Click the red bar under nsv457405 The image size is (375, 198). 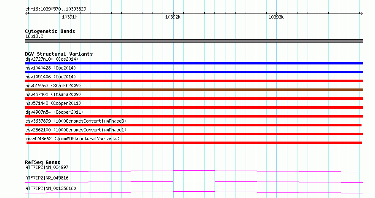[x=194, y=99]
